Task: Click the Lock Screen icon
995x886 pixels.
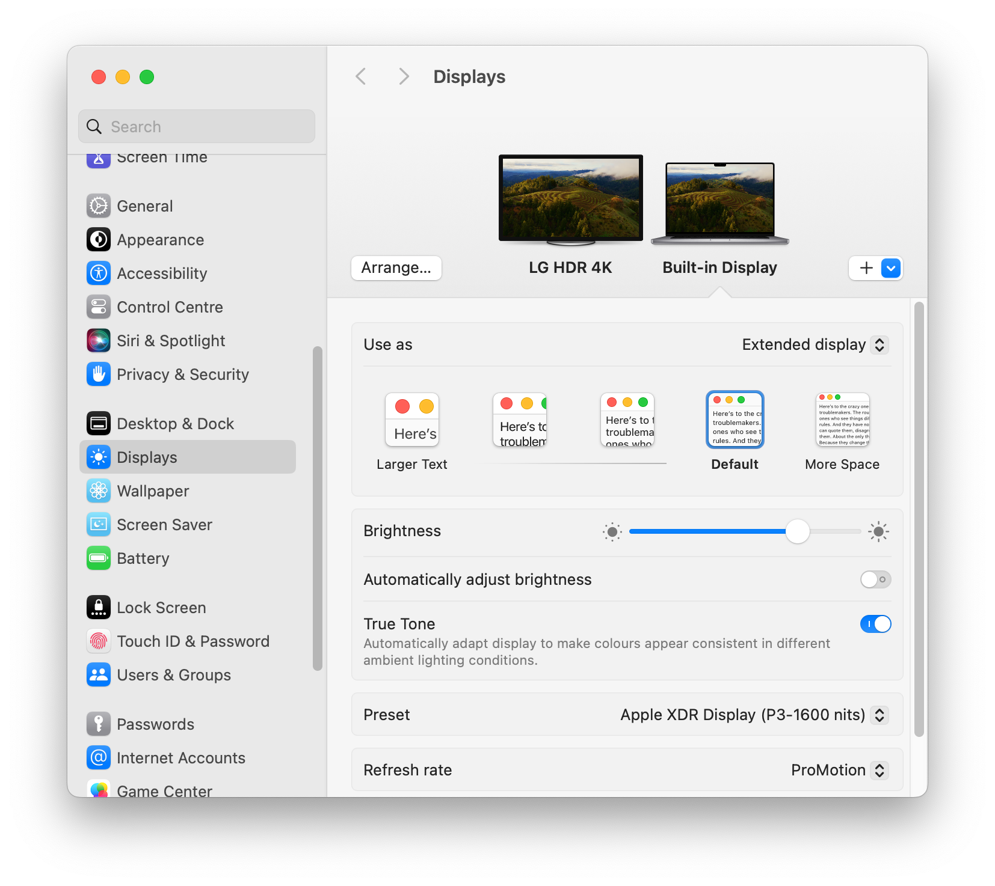Action: (99, 608)
